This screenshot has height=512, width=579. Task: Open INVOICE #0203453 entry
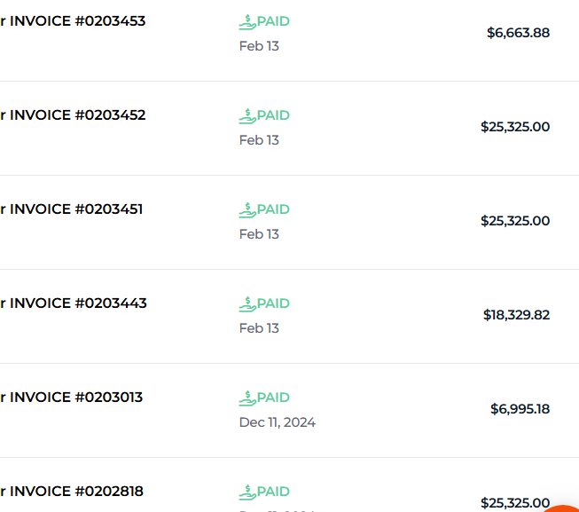coord(73,21)
